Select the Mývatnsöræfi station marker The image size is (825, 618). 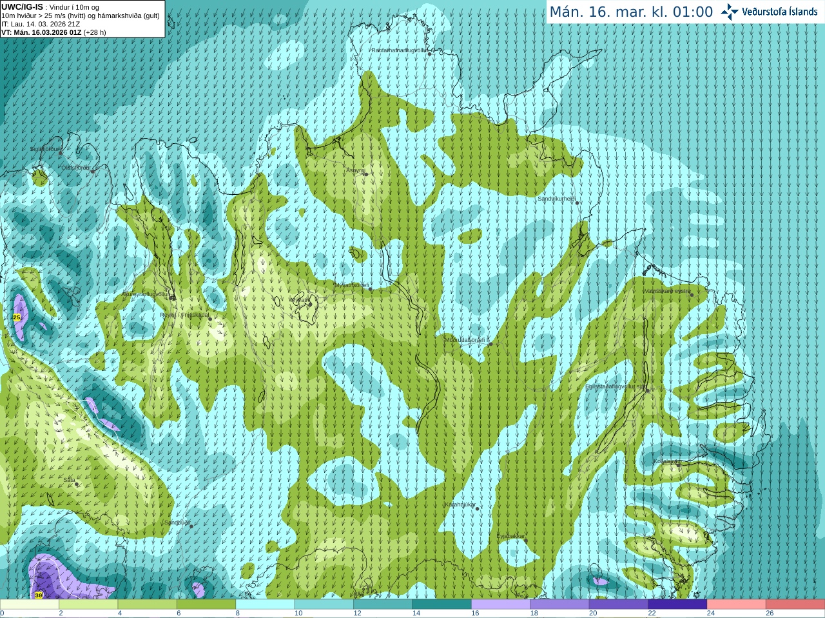370,289
